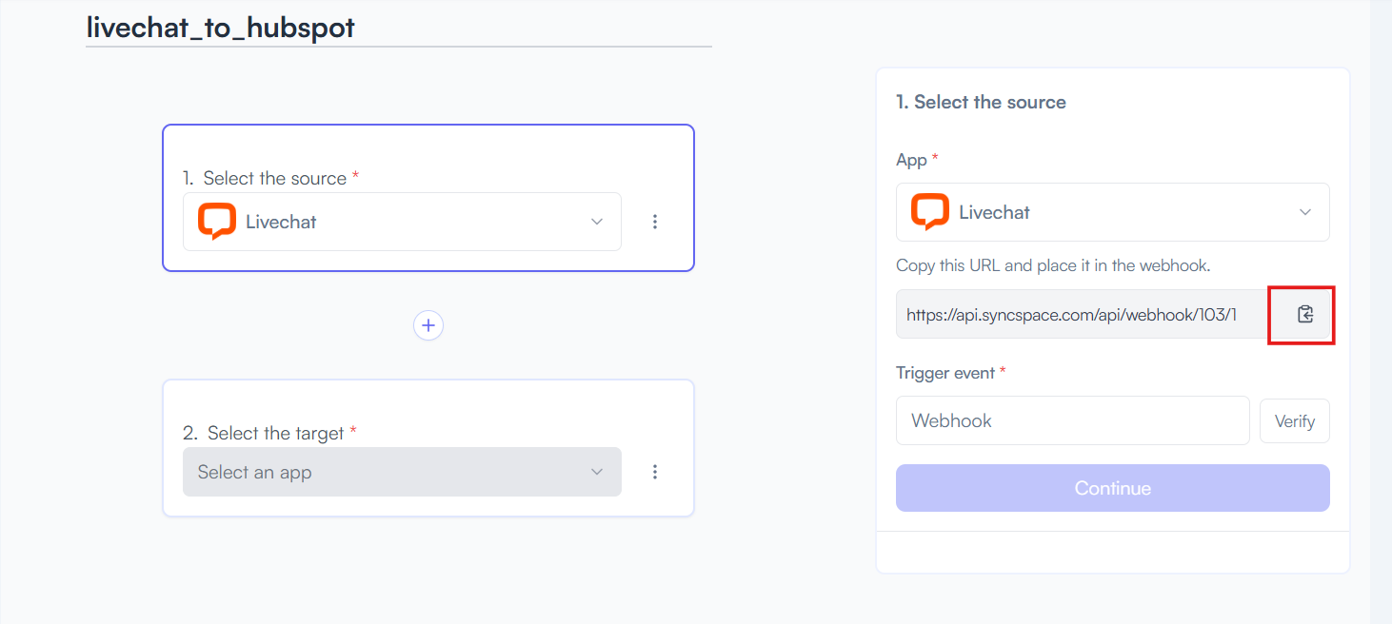Click the 'Select the source' panel heading
This screenshot has height=624, width=1392.
981,102
